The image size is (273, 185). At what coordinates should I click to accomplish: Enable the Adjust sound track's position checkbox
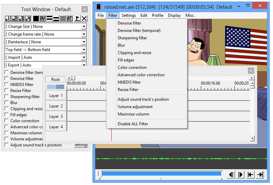click(6, 145)
